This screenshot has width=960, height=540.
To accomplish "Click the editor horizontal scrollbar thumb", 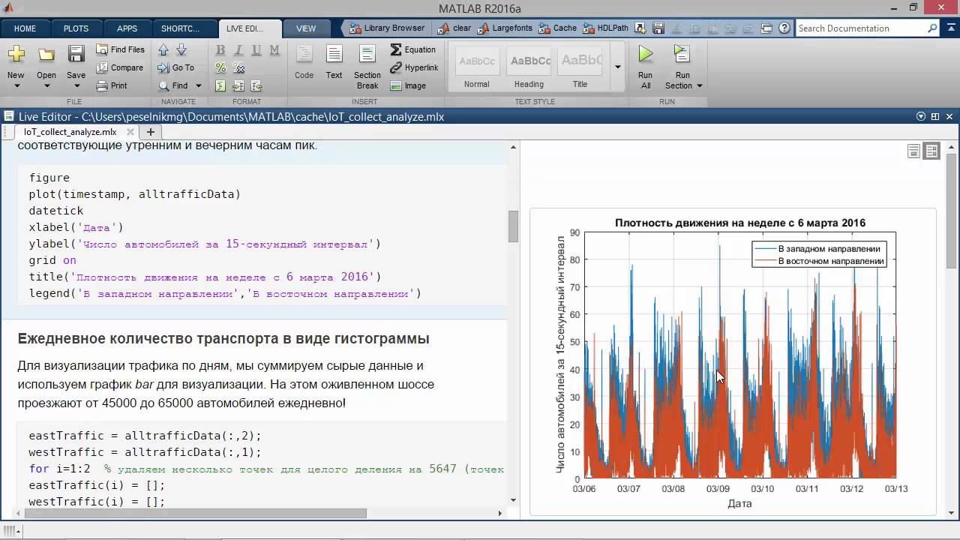I will [x=196, y=514].
